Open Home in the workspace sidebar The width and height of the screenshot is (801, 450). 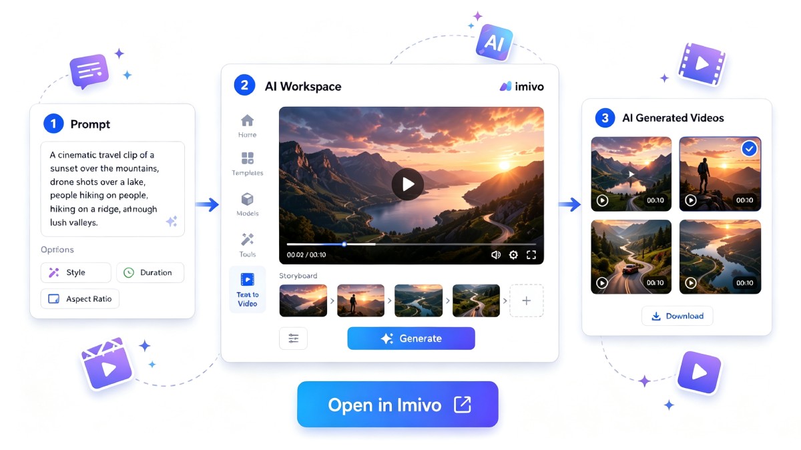click(x=247, y=126)
